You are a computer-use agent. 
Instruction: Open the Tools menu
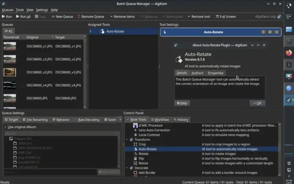20,10
